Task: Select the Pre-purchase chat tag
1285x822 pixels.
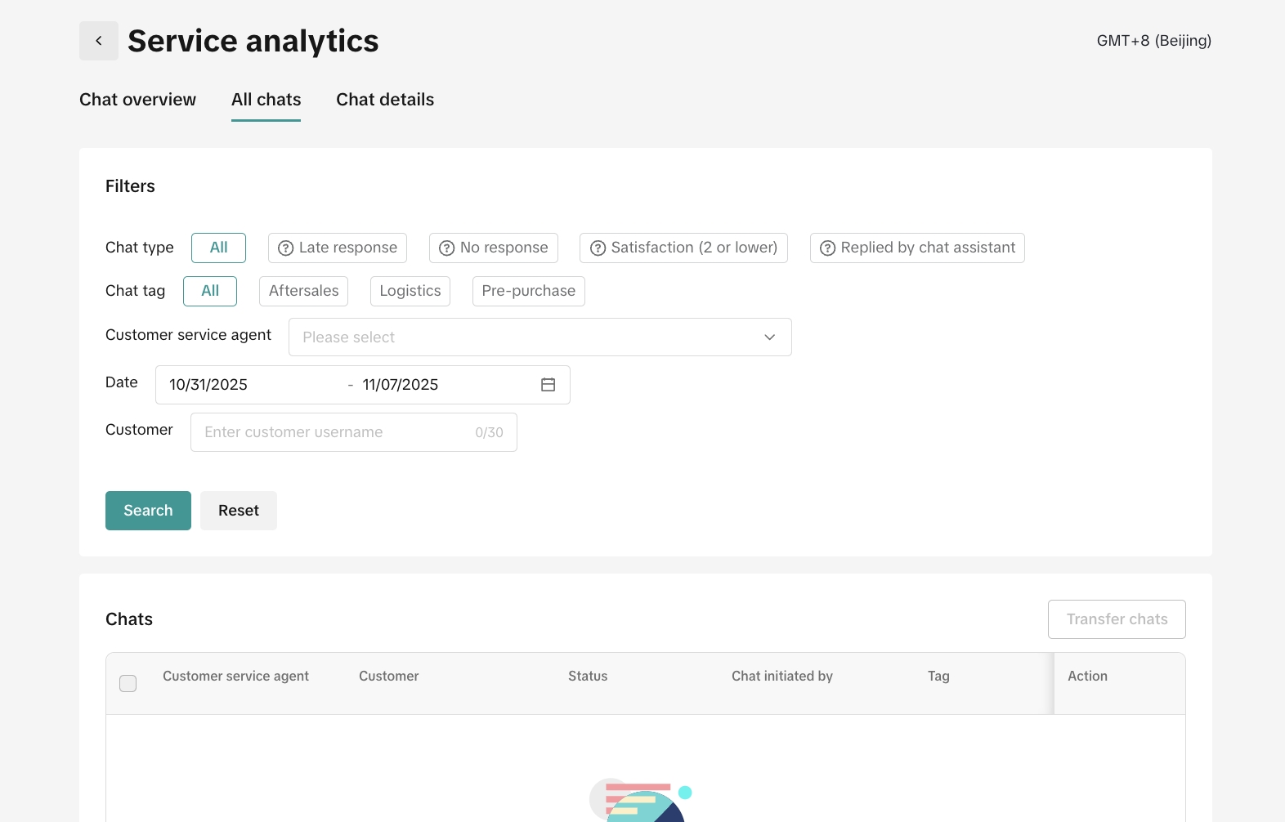Action: (528, 291)
